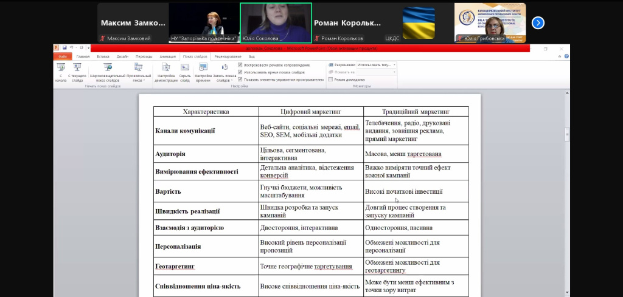
Task: Enable Режим докладчика checkbox
Action: pos(330,80)
